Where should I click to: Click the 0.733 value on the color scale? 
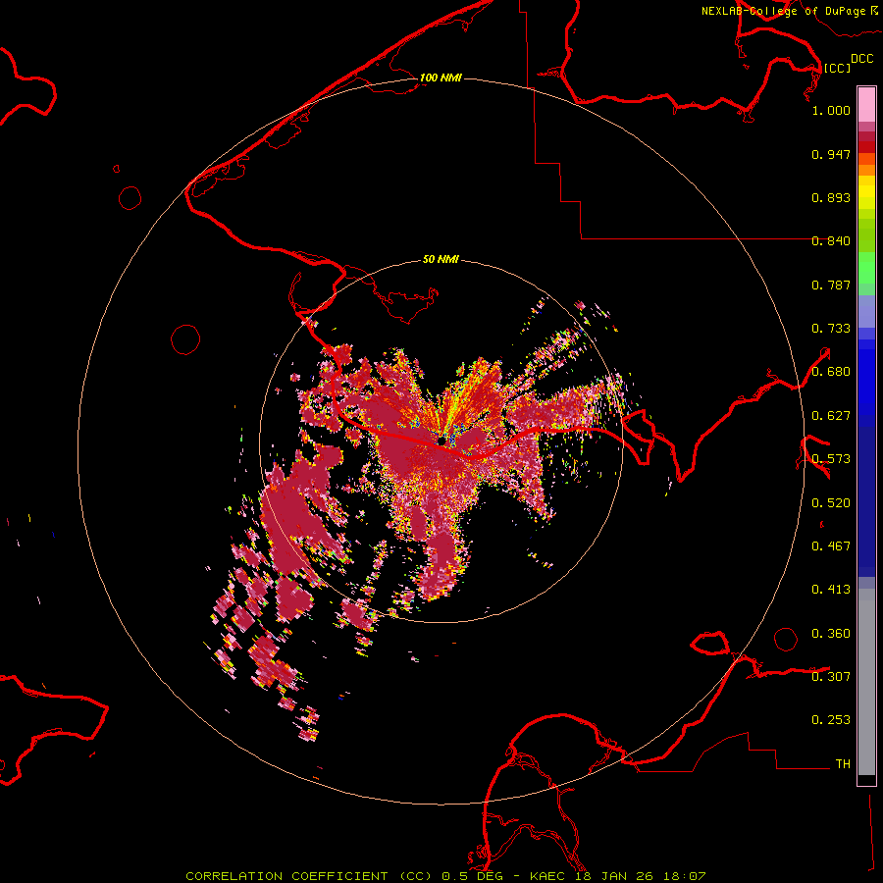pos(831,329)
